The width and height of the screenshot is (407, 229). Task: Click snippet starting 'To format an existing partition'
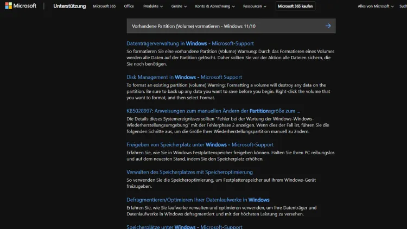pos(228,91)
